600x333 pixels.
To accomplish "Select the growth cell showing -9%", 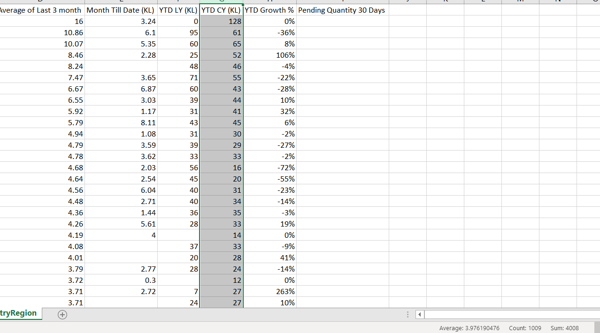I will (269, 246).
